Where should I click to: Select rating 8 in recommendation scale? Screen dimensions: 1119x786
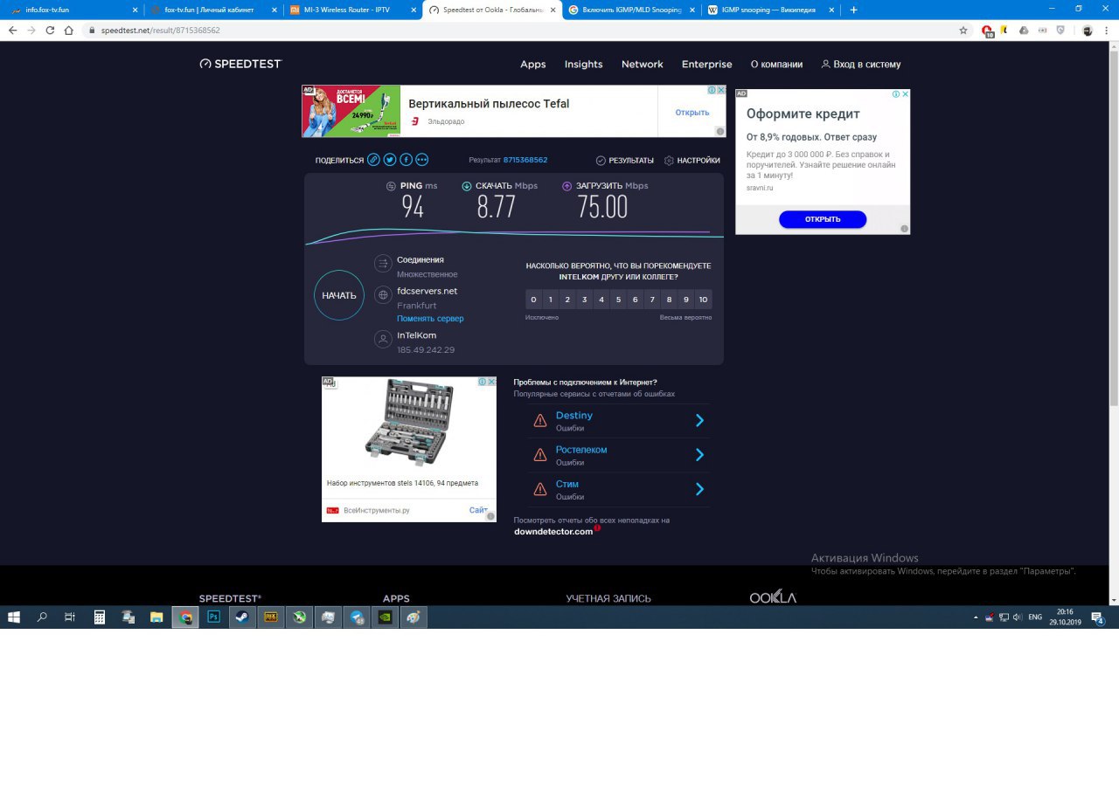pyautogui.click(x=670, y=300)
